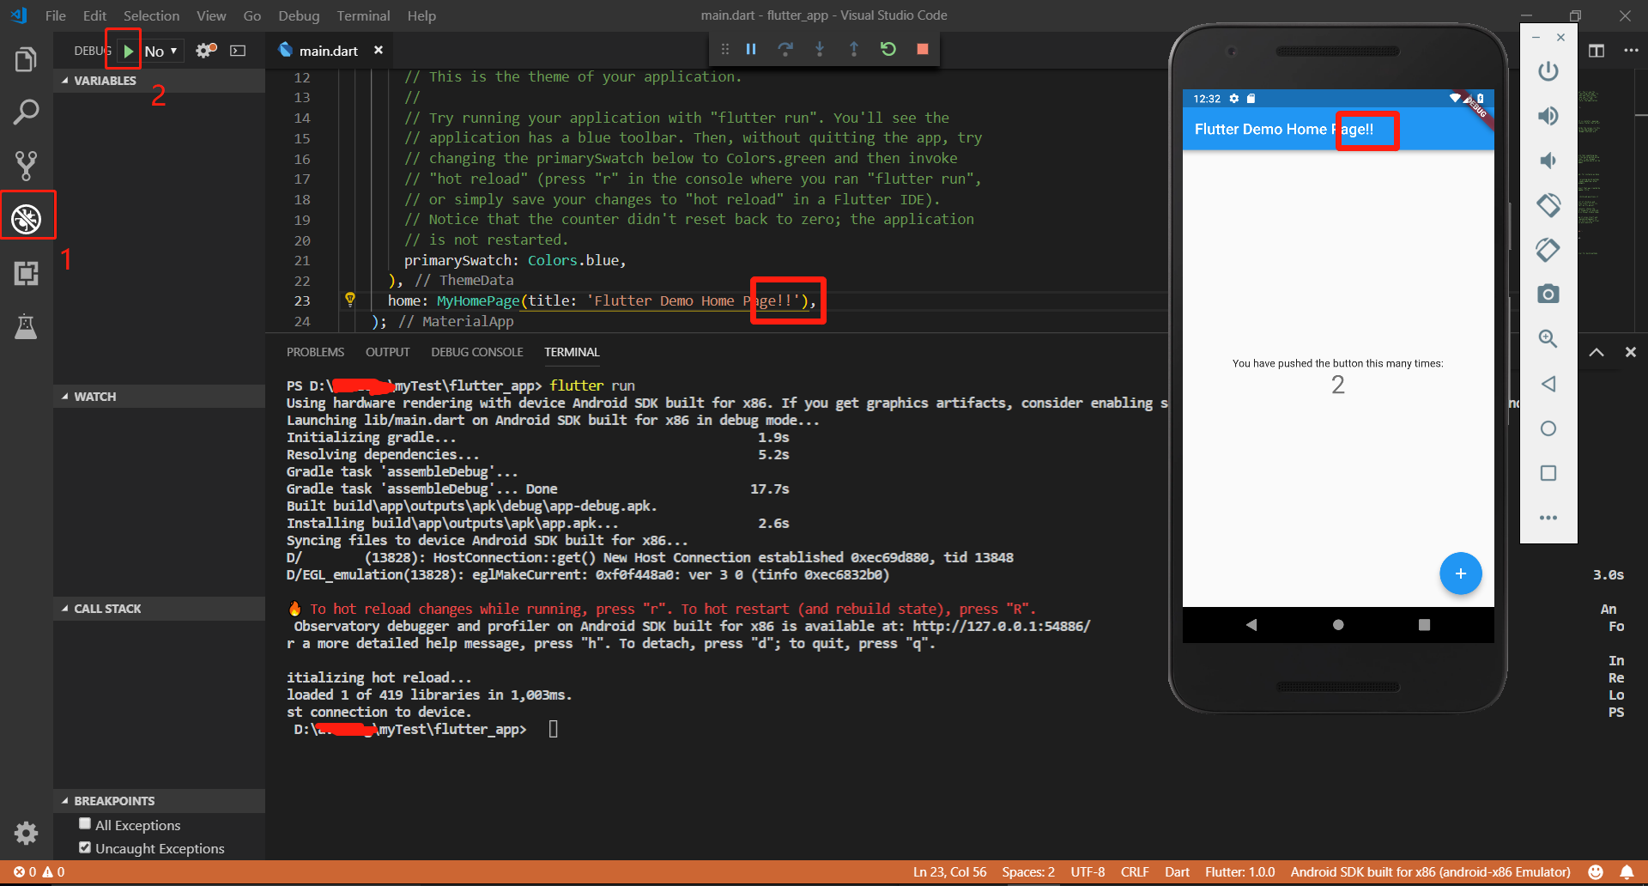Close the main.dart editor tab
The height and width of the screenshot is (886, 1648).
pos(379,51)
